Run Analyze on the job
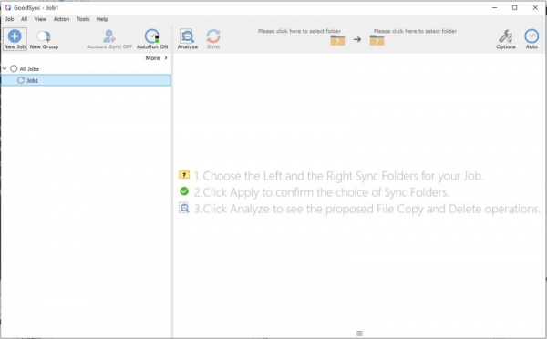The height and width of the screenshot is (339, 547). [188, 39]
